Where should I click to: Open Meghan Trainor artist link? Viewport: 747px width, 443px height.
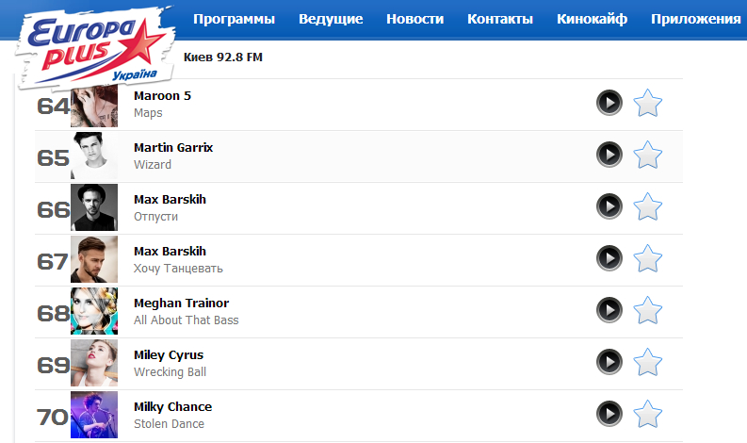click(x=181, y=304)
